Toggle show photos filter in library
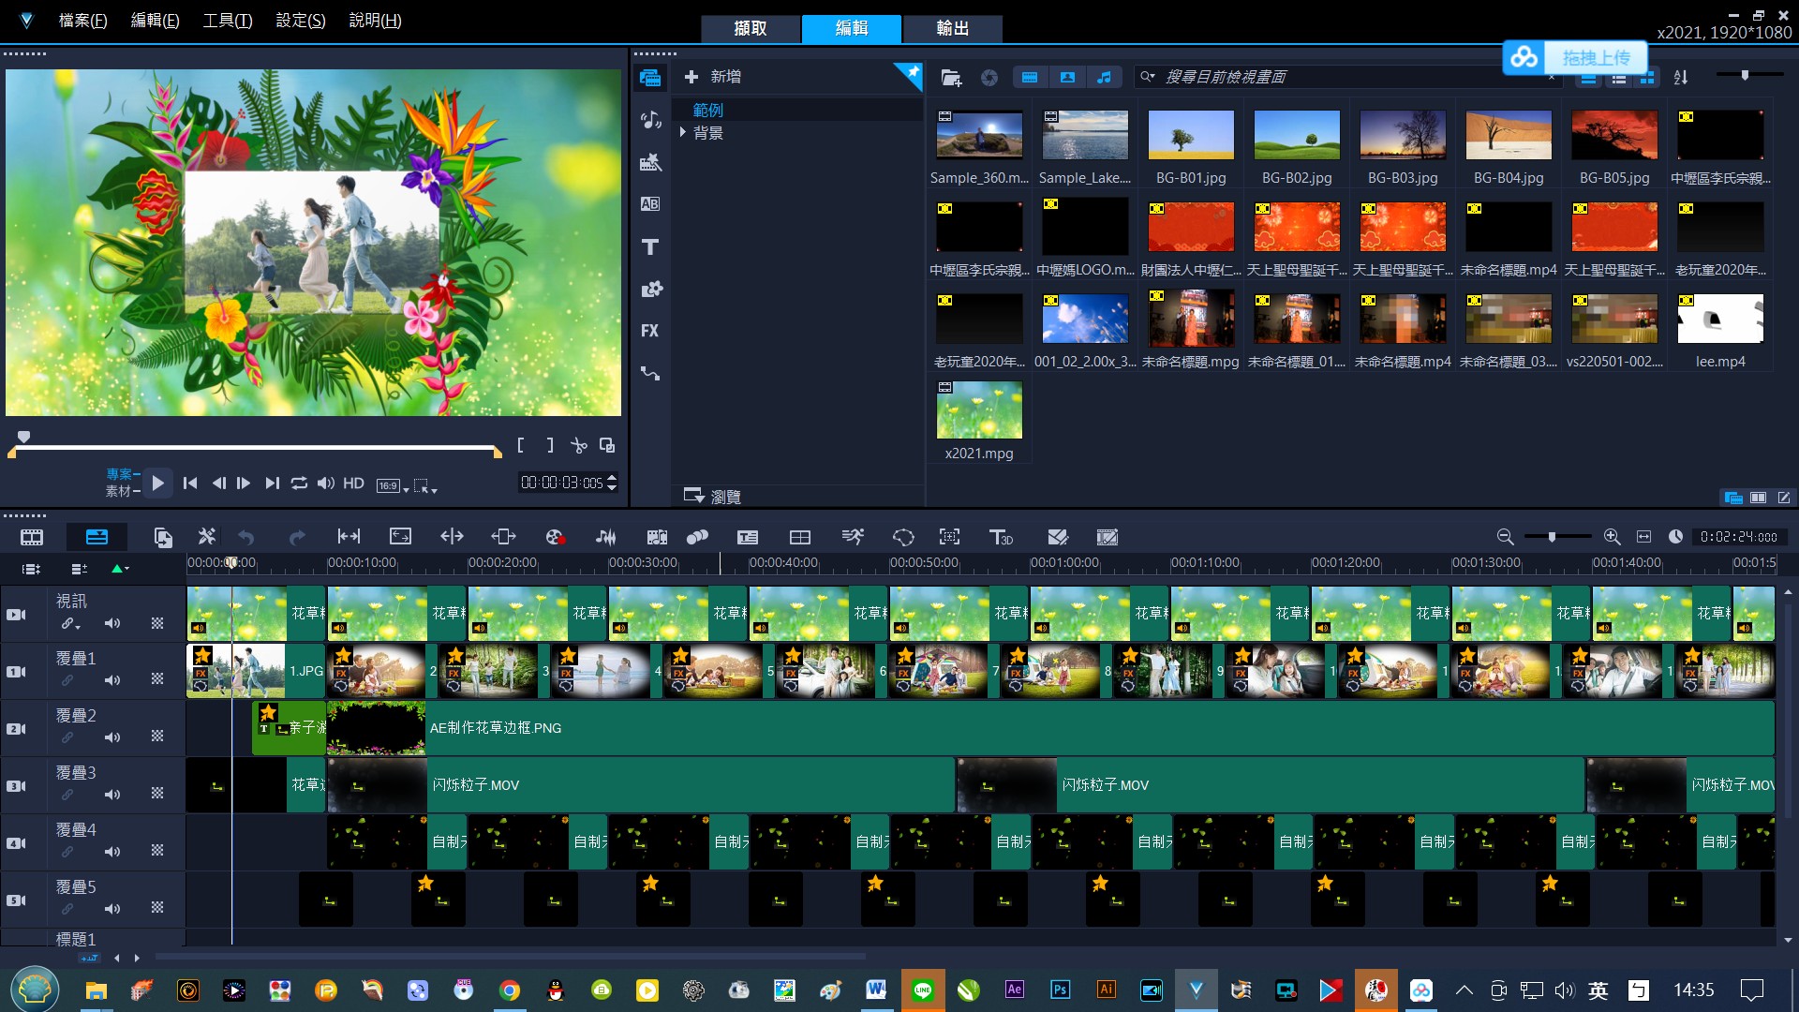The image size is (1799, 1012). tap(1067, 78)
